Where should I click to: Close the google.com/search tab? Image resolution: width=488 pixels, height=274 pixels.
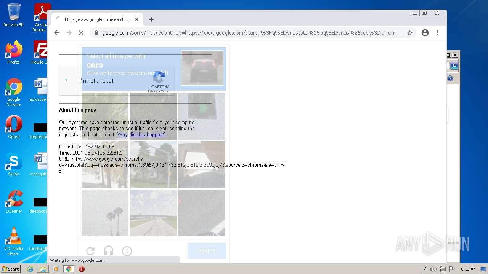coord(137,19)
